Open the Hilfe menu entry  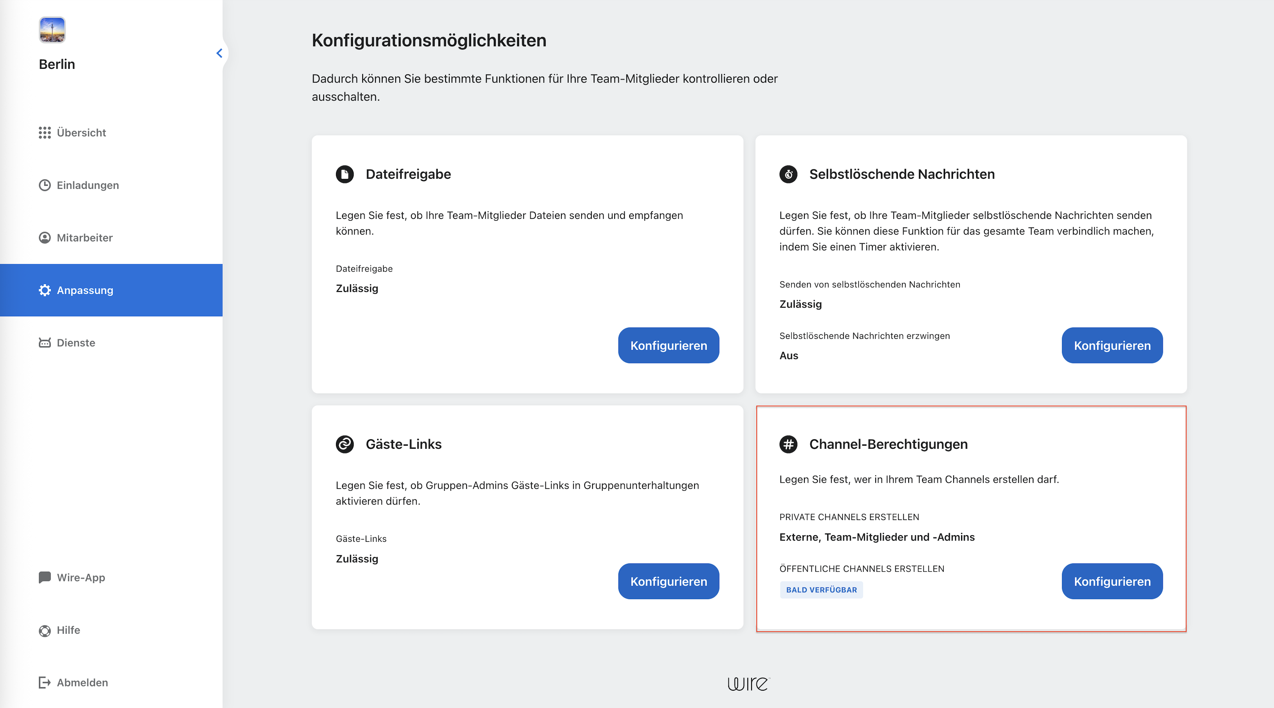tap(111, 630)
